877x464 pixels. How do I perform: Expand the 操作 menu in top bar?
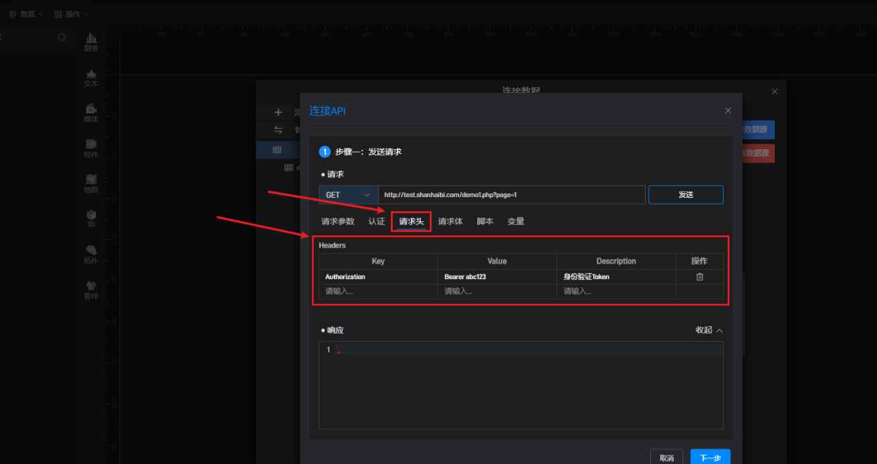(x=72, y=14)
